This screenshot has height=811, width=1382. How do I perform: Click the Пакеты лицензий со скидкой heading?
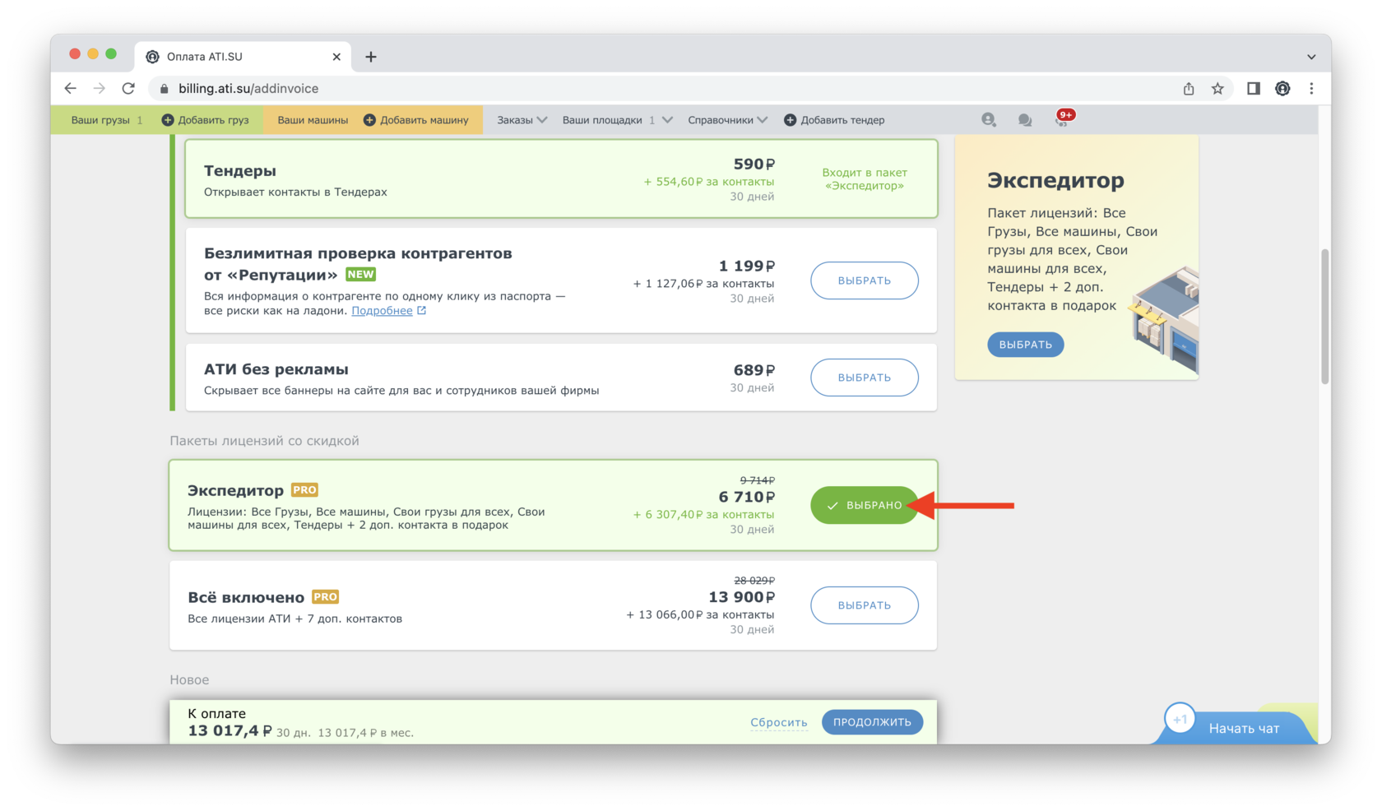coord(264,441)
